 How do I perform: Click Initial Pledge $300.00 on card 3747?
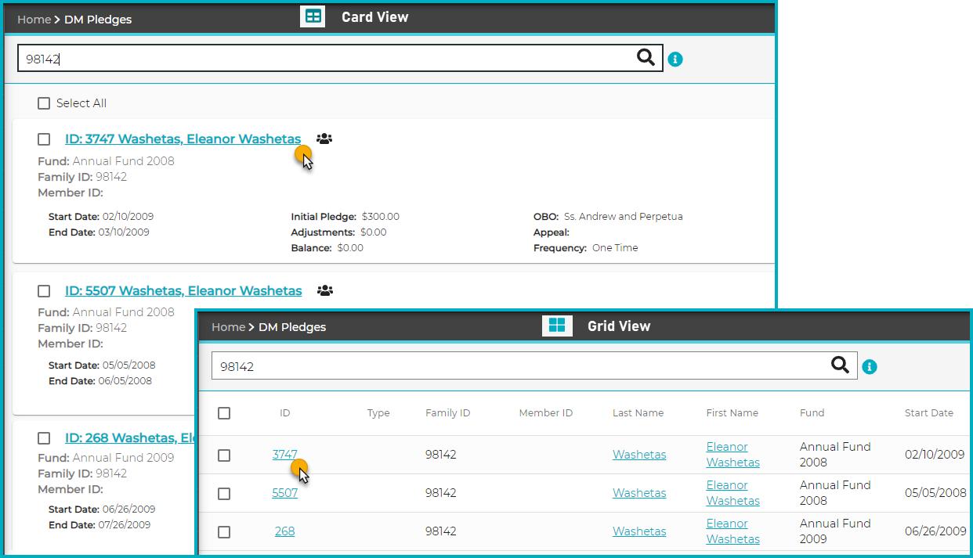pyautogui.click(x=345, y=217)
